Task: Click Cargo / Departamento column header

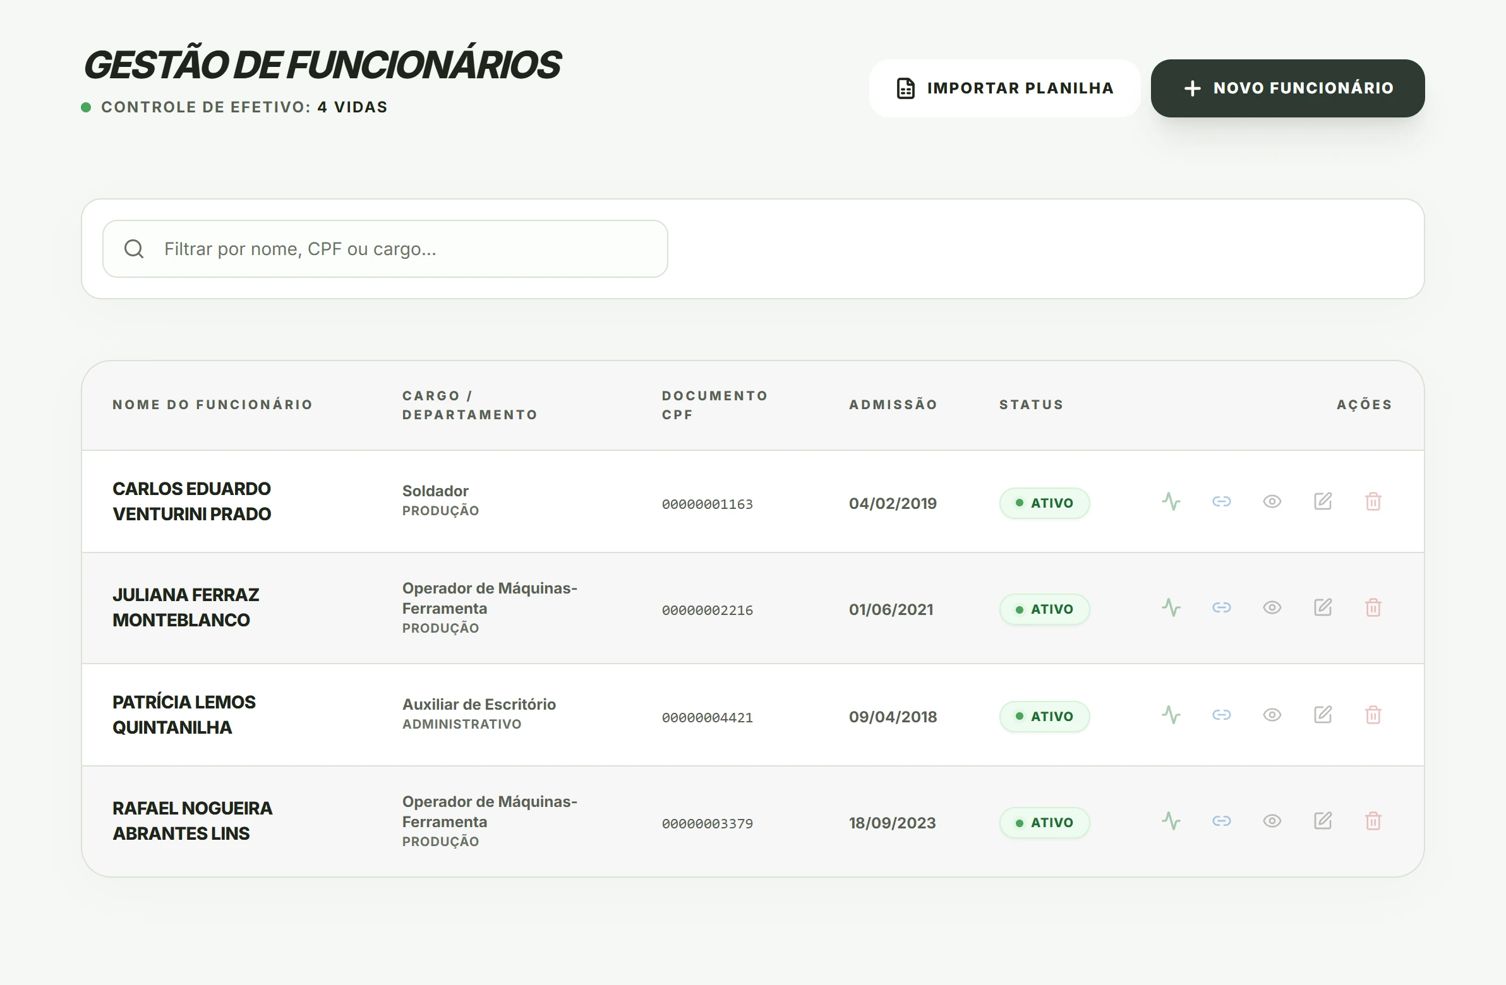Action: click(x=469, y=405)
